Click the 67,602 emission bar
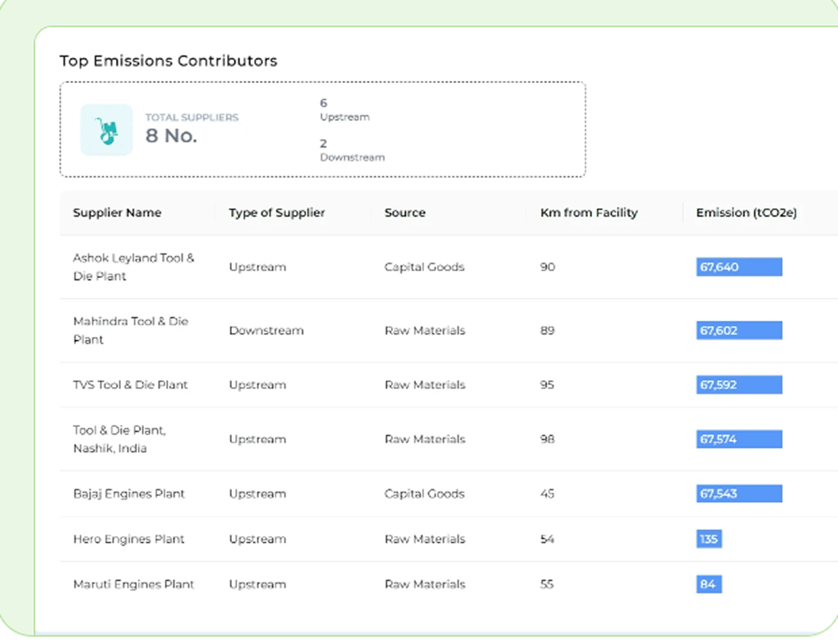The width and height of the screenshot is (838, 640). point(739,330)
